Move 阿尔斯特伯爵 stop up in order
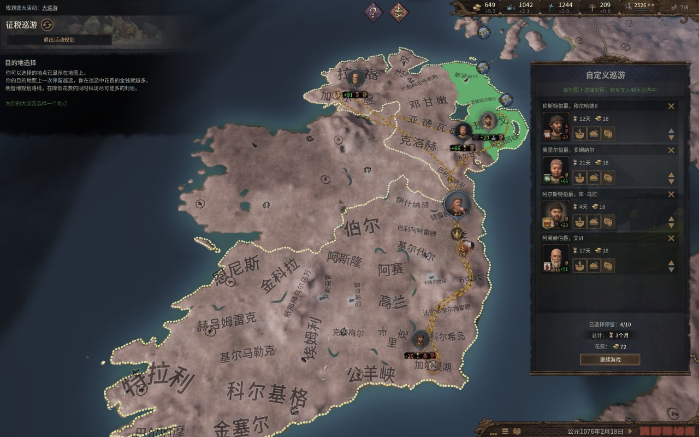This screenshot has width=699, height=437. 671,219
